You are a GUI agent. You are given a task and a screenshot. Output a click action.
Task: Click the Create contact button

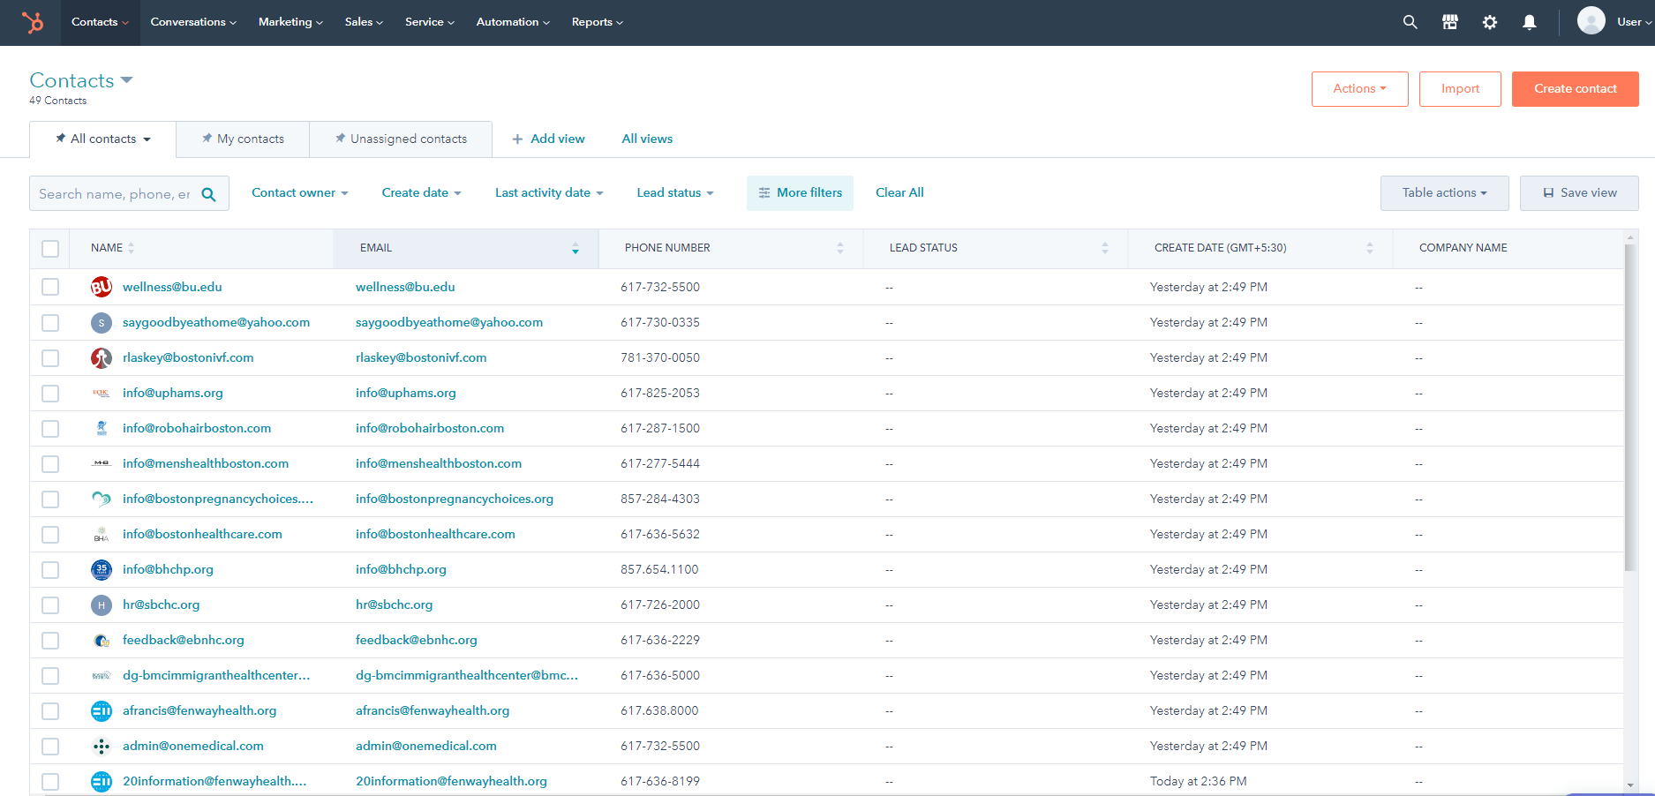click(x=1575, y=89)
